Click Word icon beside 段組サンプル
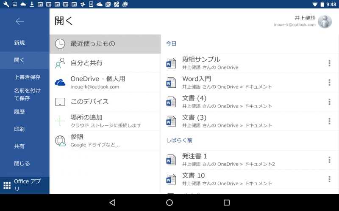339x211 pixels. pyautogui.click(x=171, y=63)
